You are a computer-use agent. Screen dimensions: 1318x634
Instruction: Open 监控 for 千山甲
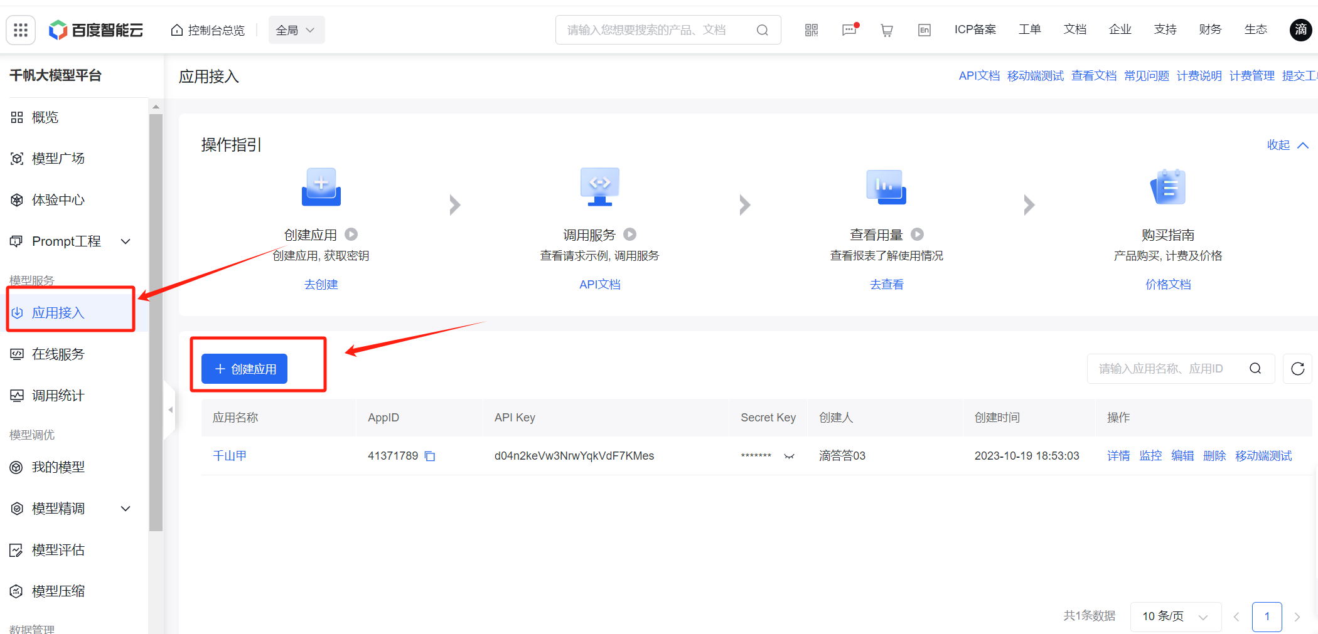[x=1150, y=456]
